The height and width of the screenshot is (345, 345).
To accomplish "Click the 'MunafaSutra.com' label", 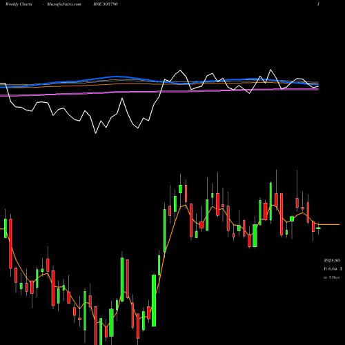I will (x=64, y=4).
